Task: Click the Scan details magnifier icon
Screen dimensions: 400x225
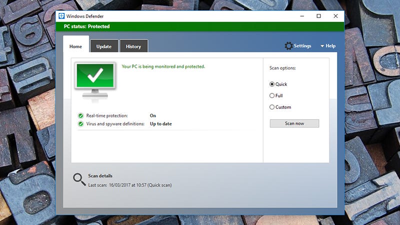Action: pyautogui.click(x=79, y=179)
